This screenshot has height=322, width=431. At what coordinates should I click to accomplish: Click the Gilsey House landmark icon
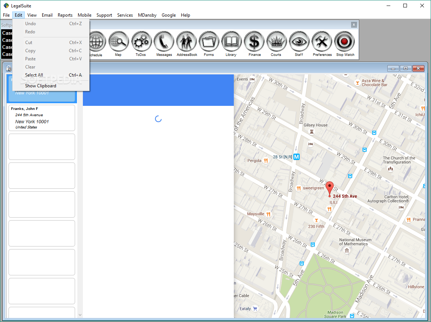point(312,132)
